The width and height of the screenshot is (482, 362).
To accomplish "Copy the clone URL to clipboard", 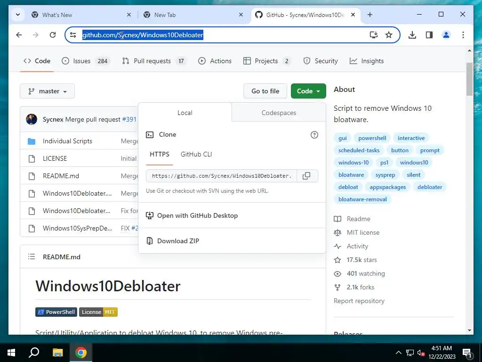I will point(307,176).
